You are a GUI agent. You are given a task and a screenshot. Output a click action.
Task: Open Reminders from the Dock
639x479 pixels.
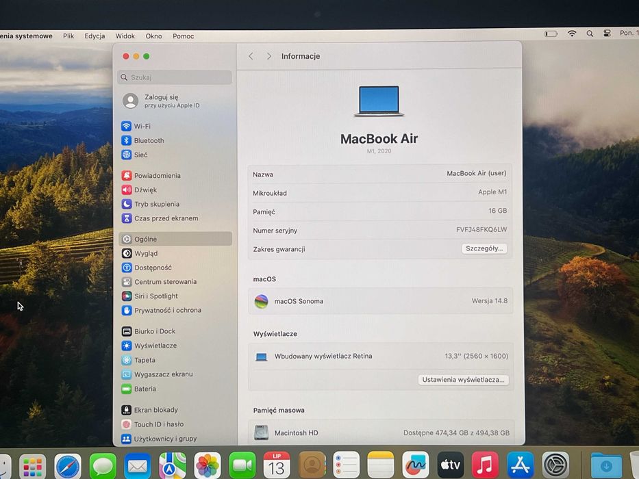[347, 465]
